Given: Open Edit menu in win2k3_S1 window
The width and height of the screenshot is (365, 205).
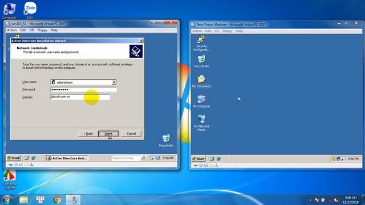Looking at the screenshot, I should pyautogui.click(x=23, y=30).
